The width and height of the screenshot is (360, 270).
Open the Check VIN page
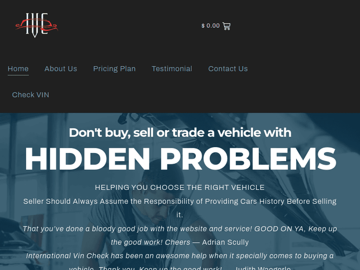pyautogui.click(x=31, y=95)
